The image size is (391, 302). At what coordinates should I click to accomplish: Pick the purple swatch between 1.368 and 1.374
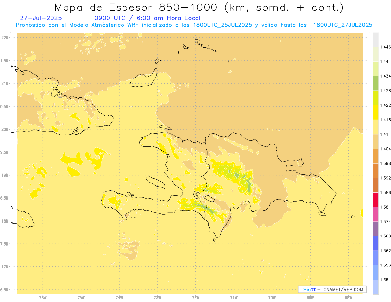376,229
